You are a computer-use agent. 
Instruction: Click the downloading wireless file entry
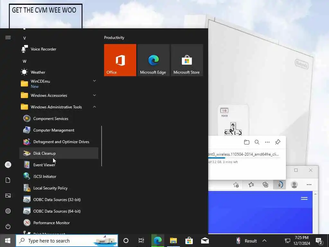pyautogui.click(x=244, y=154)
